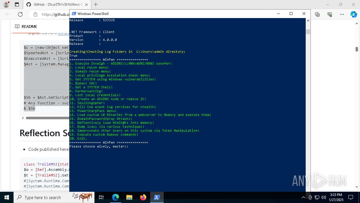Open Edge Settings and more menu
This screenshot has height=203, width=360.
pos(342,14)
